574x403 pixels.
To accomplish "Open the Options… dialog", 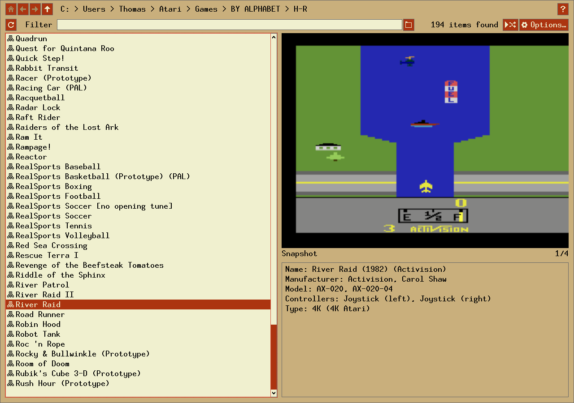I will coord(544,25).
